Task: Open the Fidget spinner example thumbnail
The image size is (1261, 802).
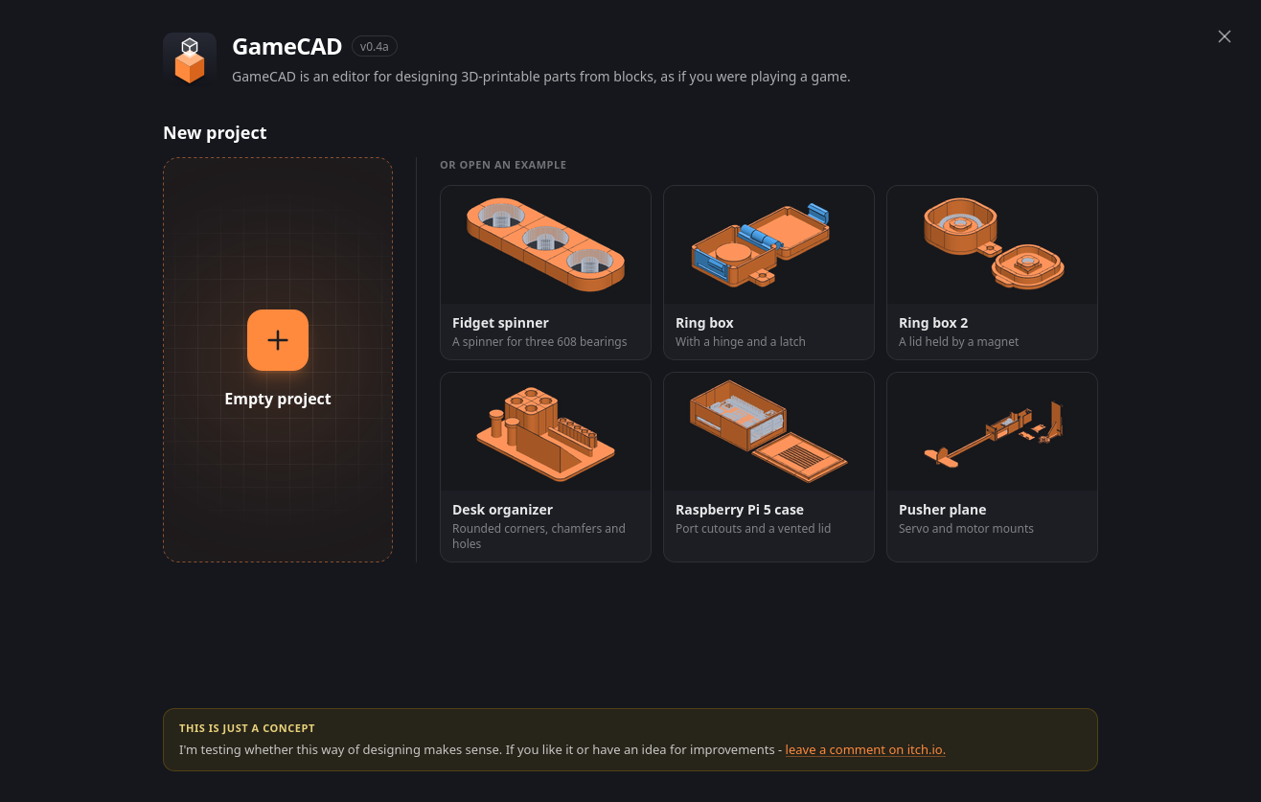Action: point(545,245)
